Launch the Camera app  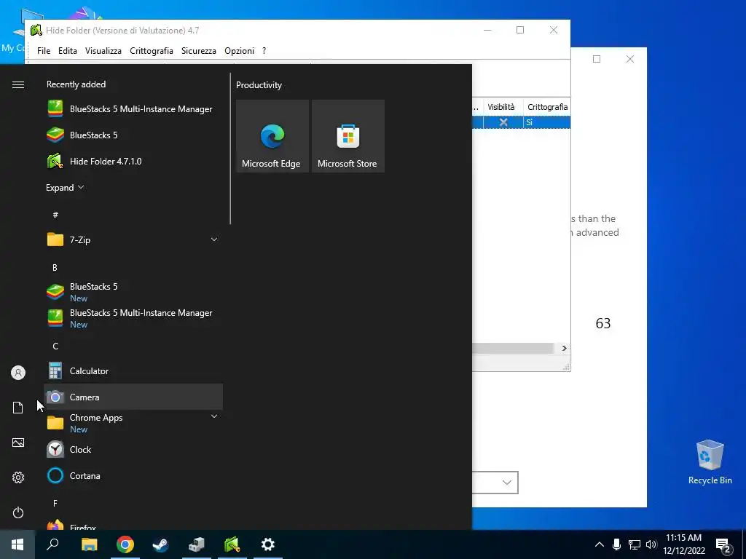133,397
